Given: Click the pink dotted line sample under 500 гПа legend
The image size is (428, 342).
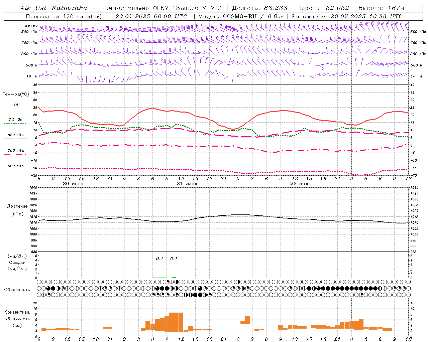Looking at the screenshot, I should 15,170.
